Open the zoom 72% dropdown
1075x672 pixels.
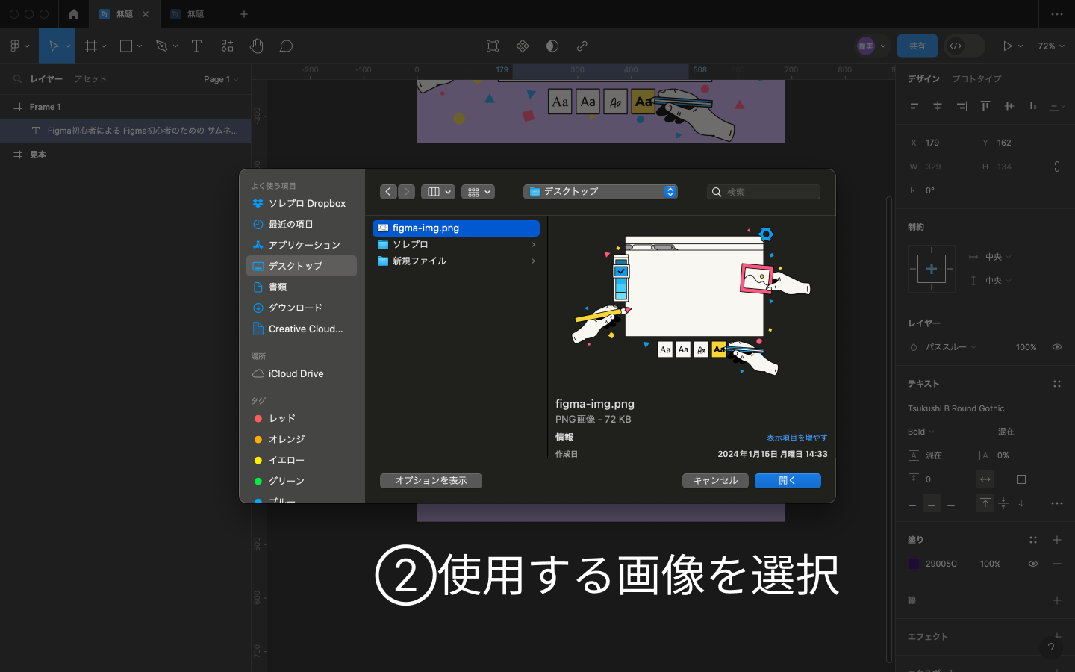1050,46
